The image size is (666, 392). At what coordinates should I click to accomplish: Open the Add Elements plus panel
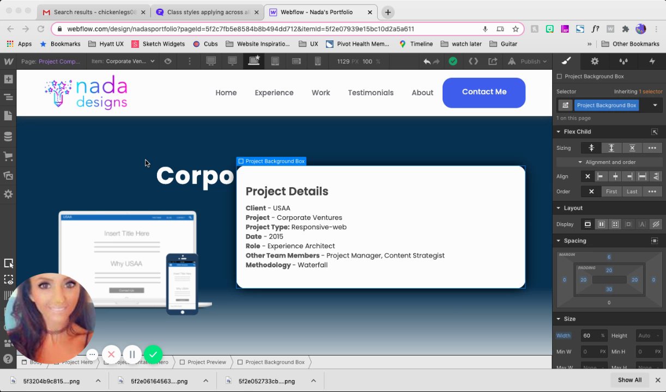(8, 79)
